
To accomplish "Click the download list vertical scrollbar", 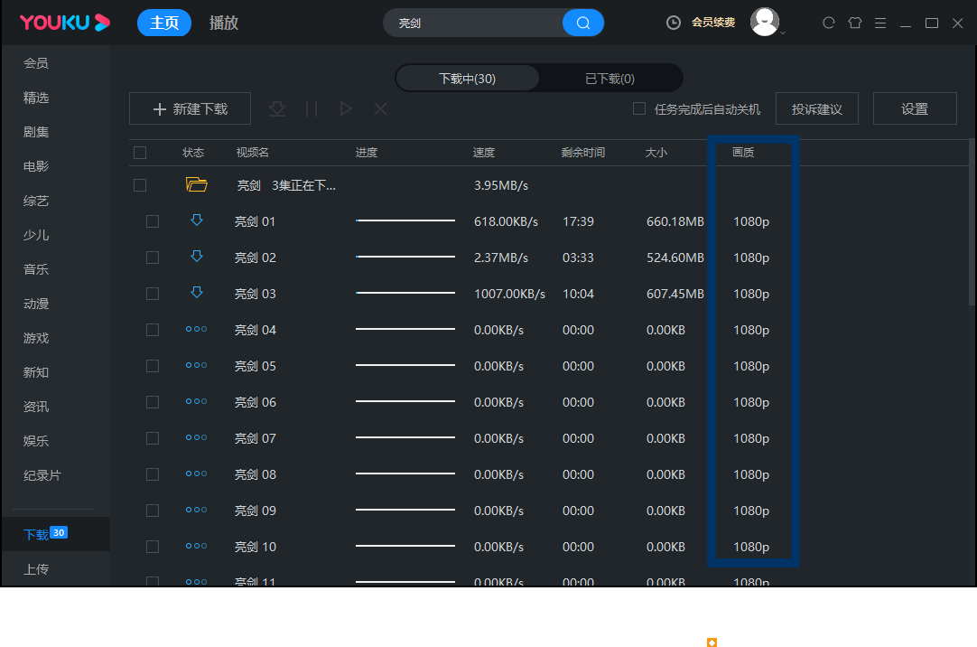I will (x=972, y=221).
